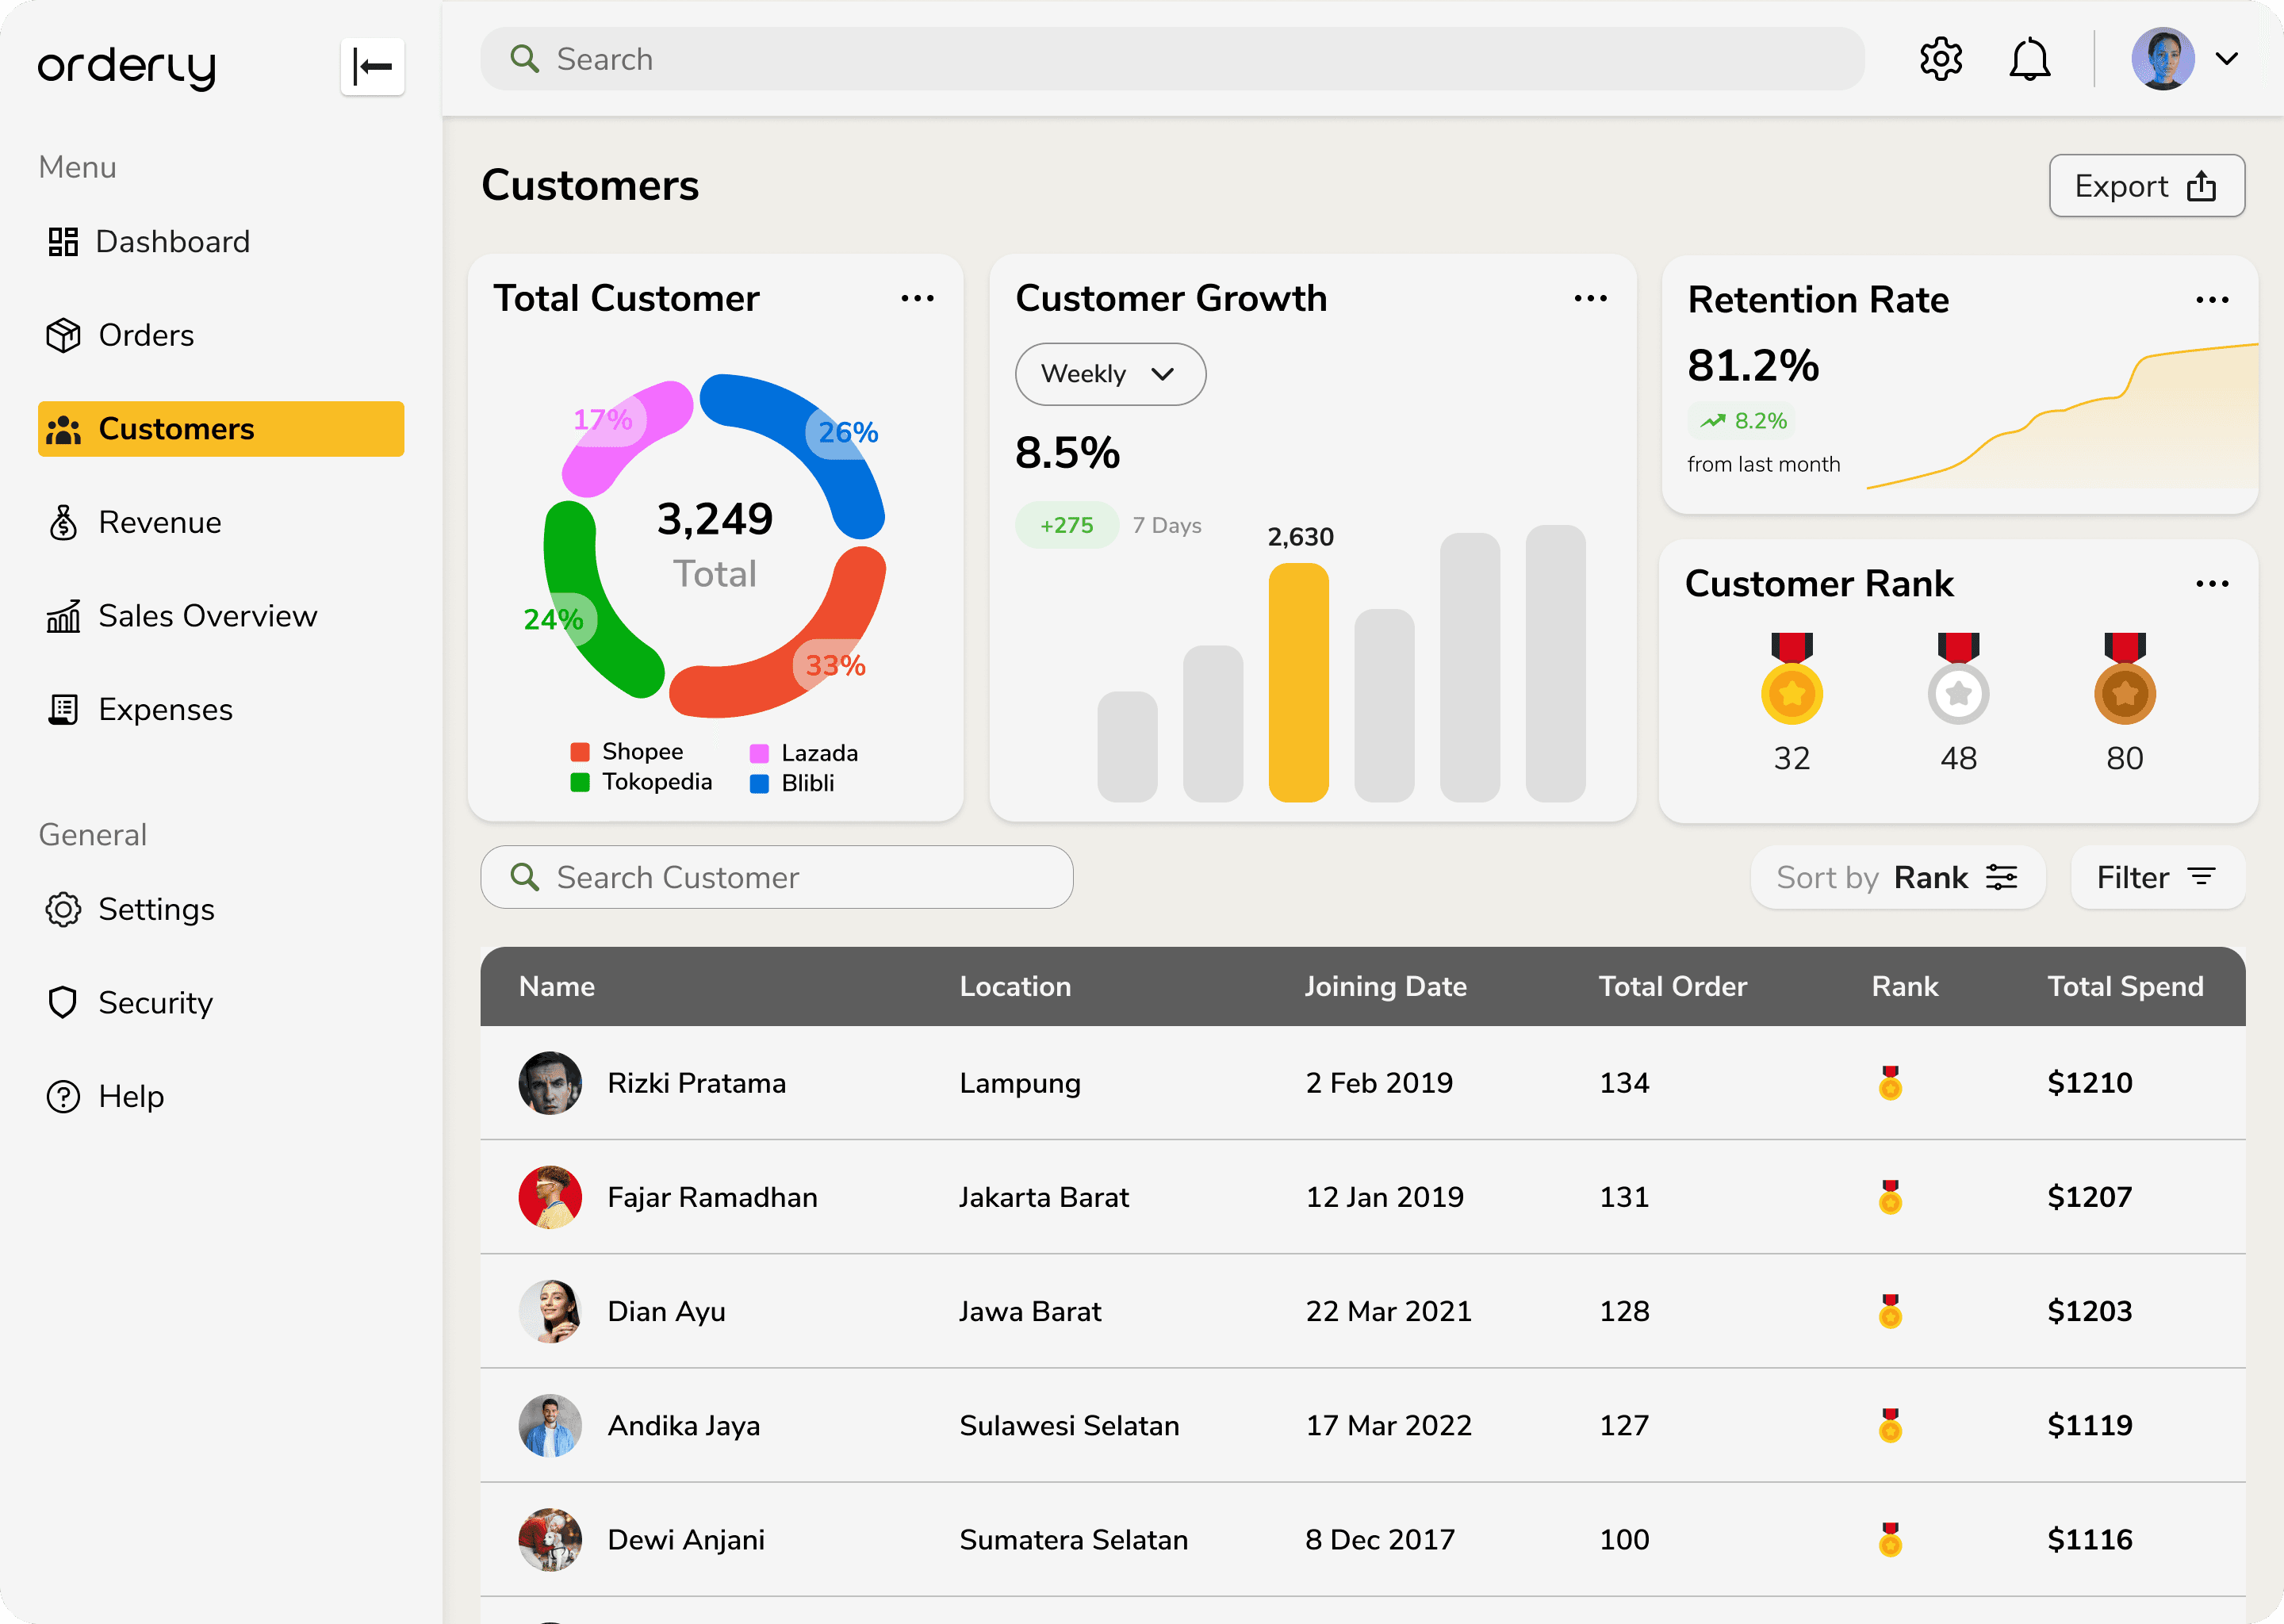Navigate to the Revenue page
Viewport: 2284px width, 1624px height.
click(x=159, y=522)
